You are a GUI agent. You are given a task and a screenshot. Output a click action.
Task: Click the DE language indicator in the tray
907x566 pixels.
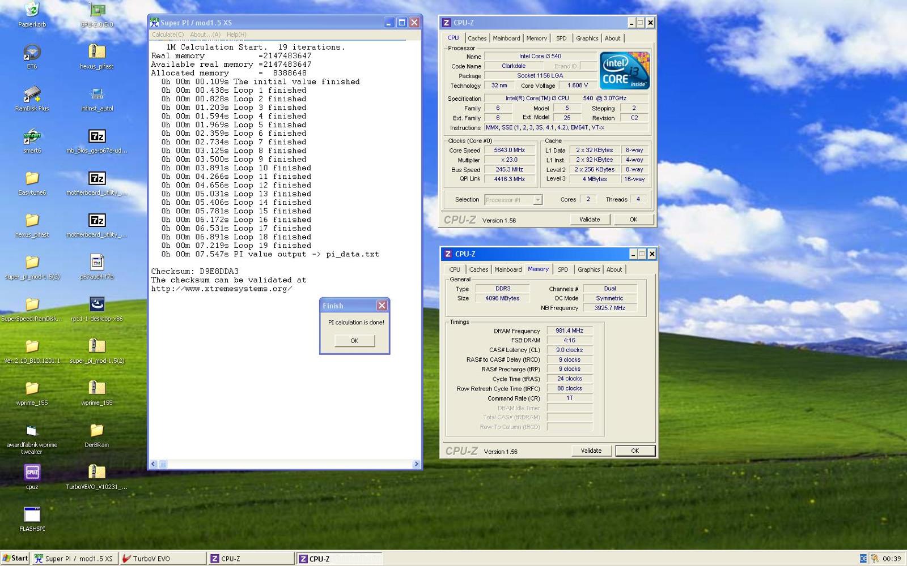point(863,559)
